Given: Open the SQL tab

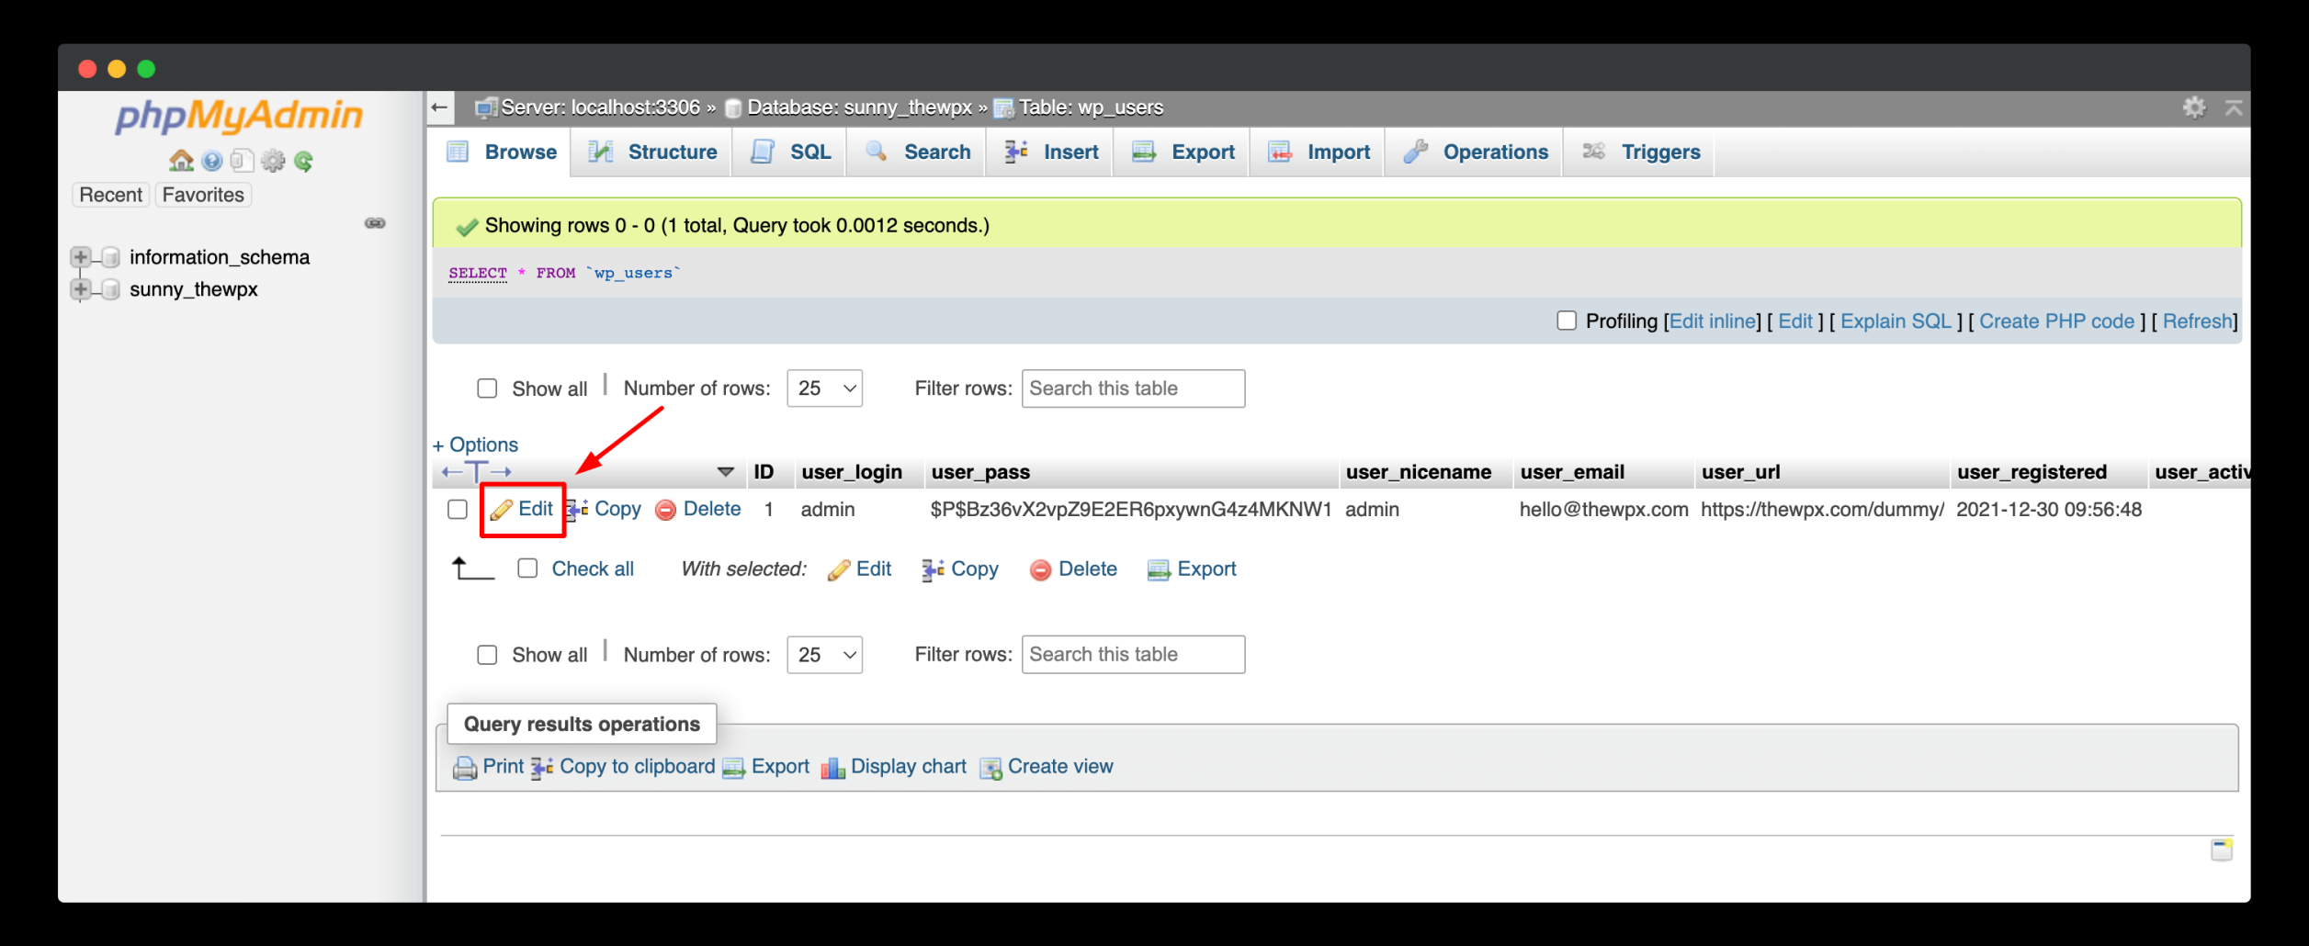Looking at the screenshot, I should [x=791, y=152].
